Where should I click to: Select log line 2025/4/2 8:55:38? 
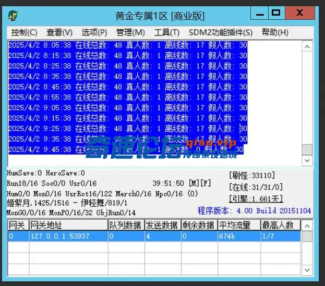pos(128,97)
